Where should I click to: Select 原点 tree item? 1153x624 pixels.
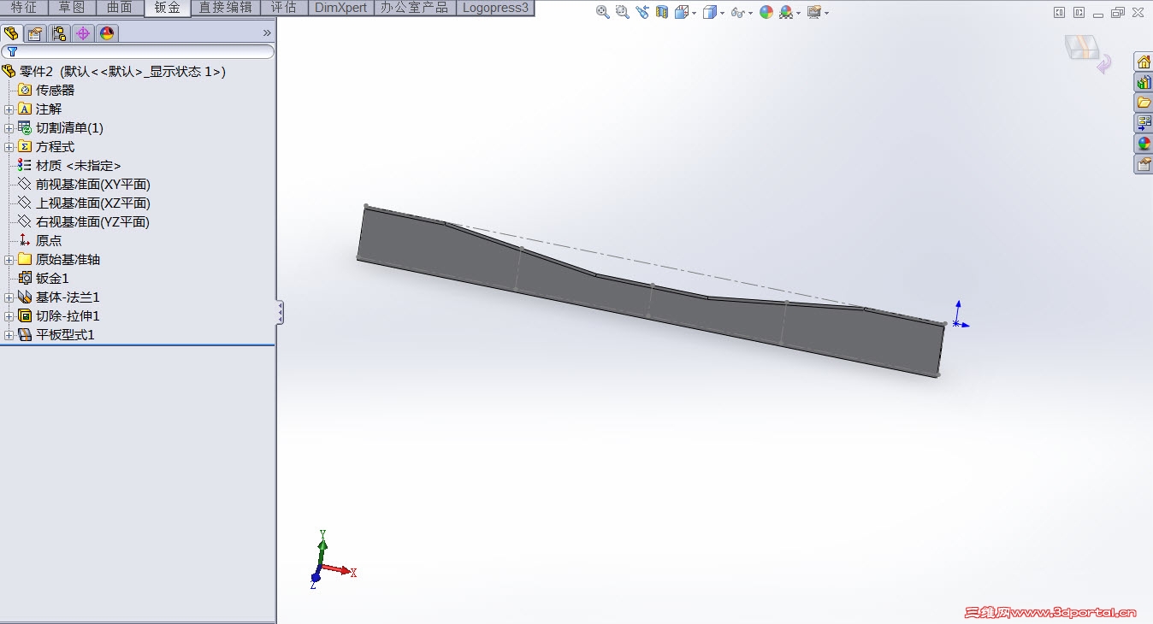click(x=48, y=241)
